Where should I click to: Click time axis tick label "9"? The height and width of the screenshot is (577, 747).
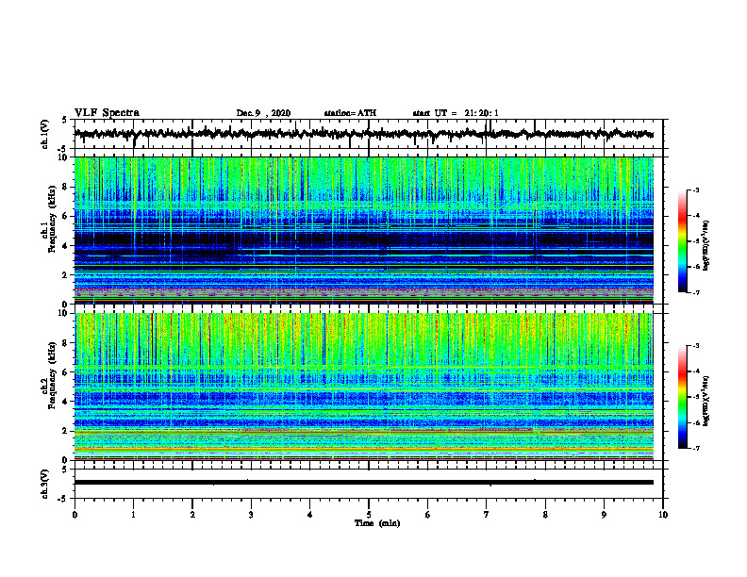click(x=604, y=515)
